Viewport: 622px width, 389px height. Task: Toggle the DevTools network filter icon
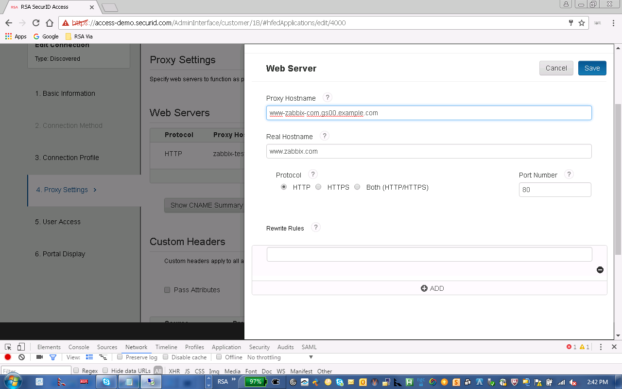[x=53, y=357]
